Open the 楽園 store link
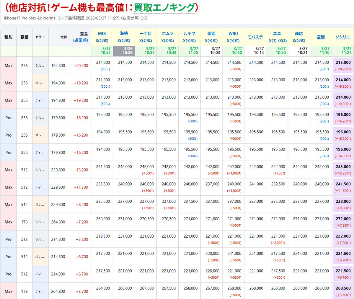Viewport: 354px width, 299px height. (211, 34)
